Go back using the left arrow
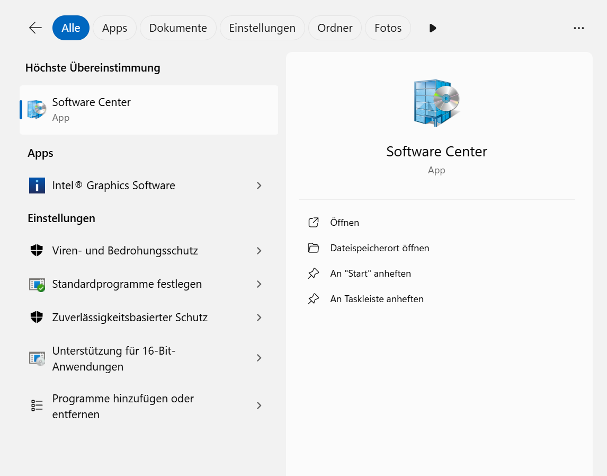This screenshot has height=476, width=607. (35, 28)
